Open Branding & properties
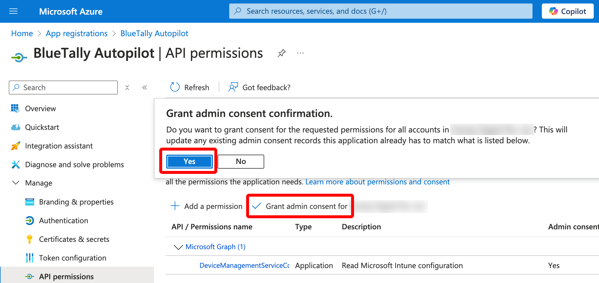 pyautogui.click(x=77, y=202)
